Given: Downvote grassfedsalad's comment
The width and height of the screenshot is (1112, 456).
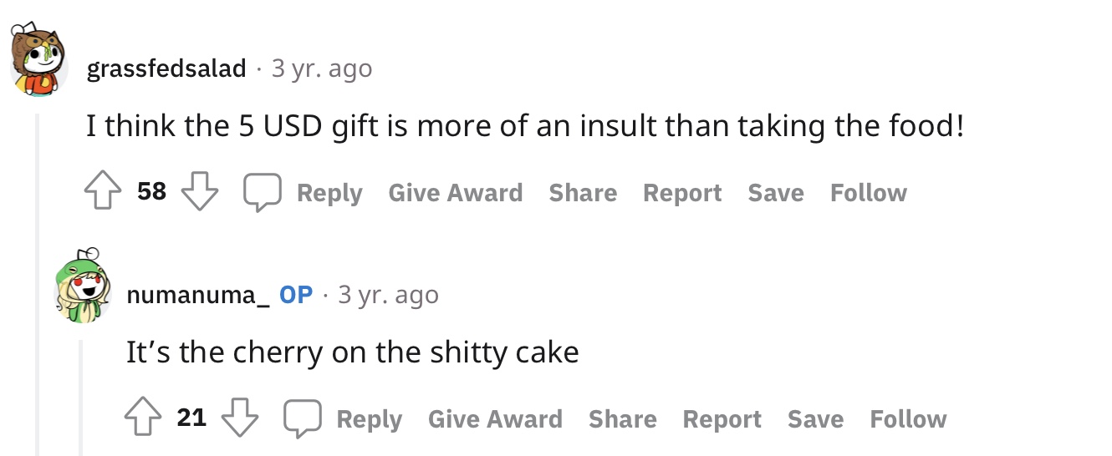Looking at the screenshot, I should click(x=200, y=193).
